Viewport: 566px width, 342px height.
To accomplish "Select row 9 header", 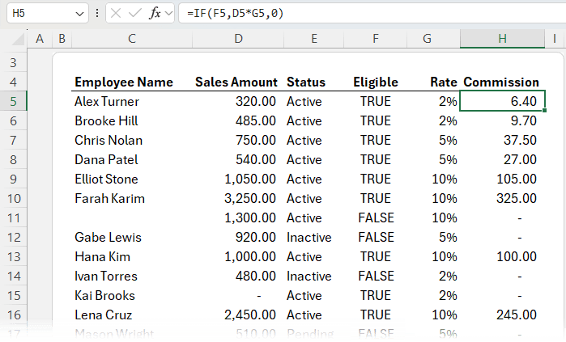I will 14,179.
